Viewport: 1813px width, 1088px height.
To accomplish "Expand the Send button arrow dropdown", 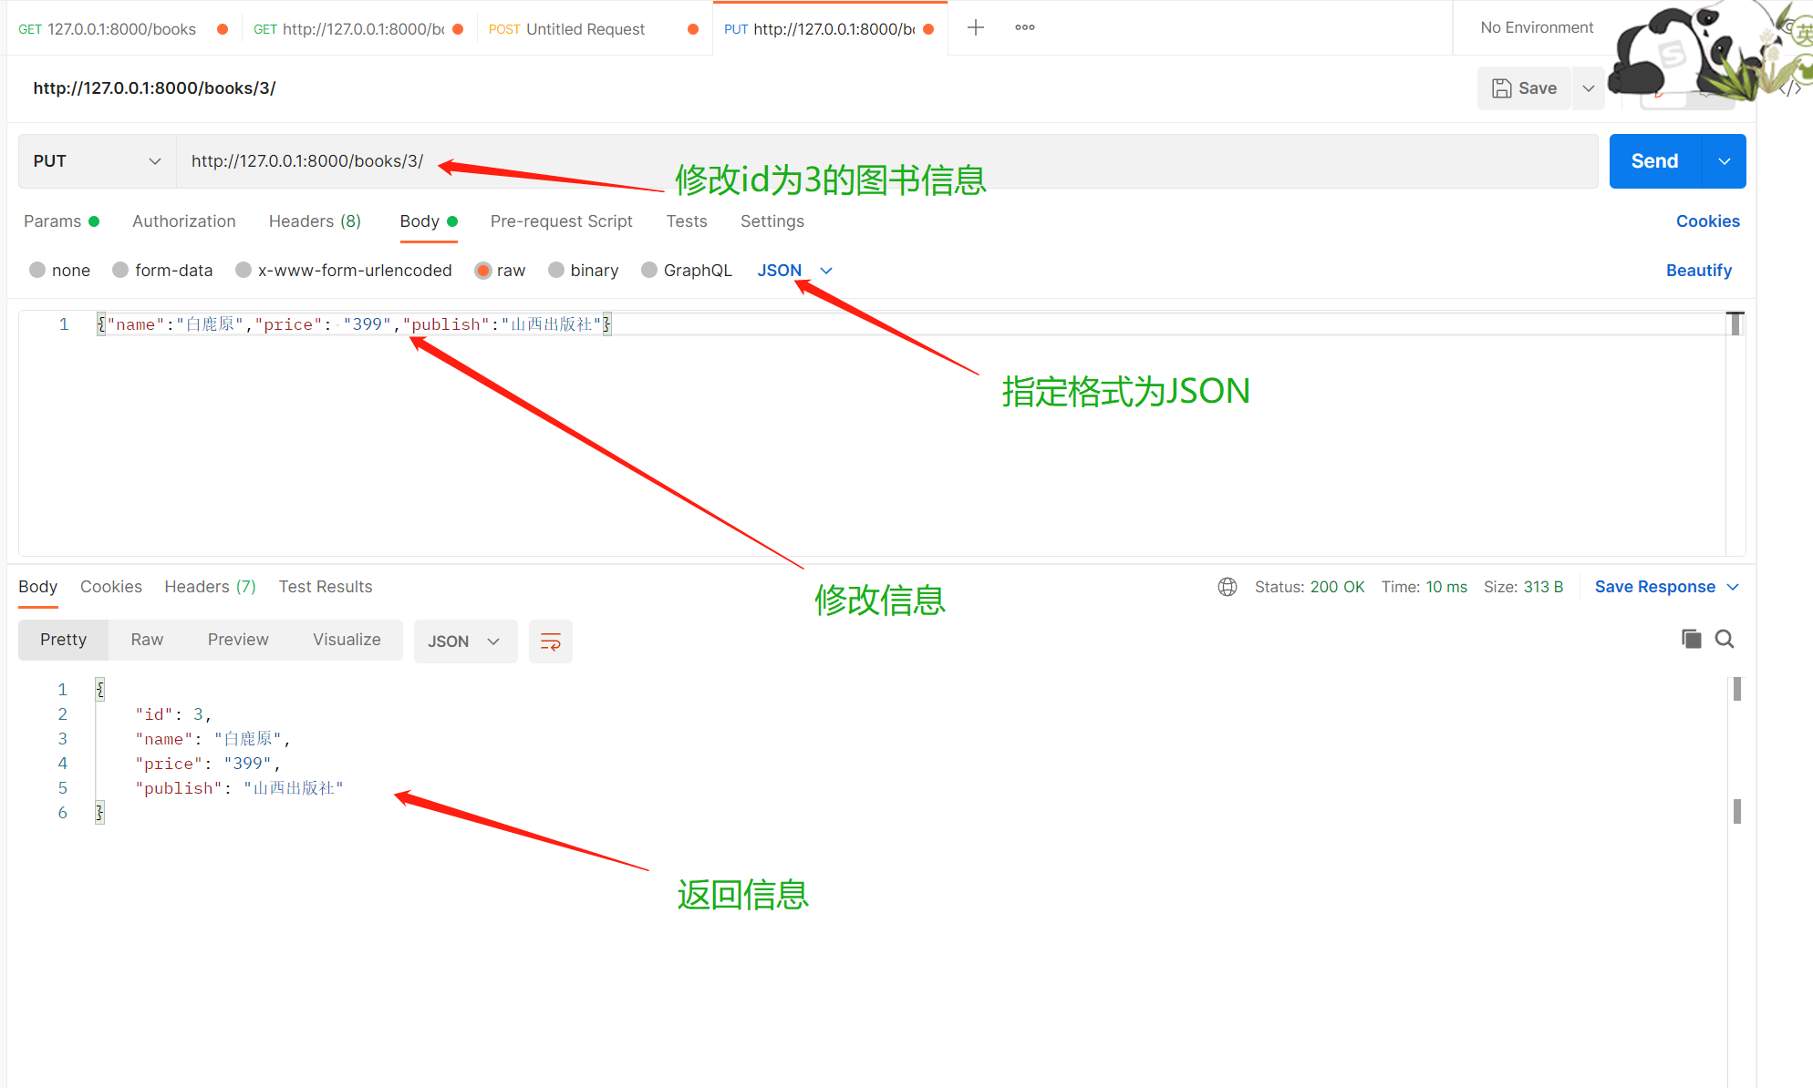I will coord(1724,161).
